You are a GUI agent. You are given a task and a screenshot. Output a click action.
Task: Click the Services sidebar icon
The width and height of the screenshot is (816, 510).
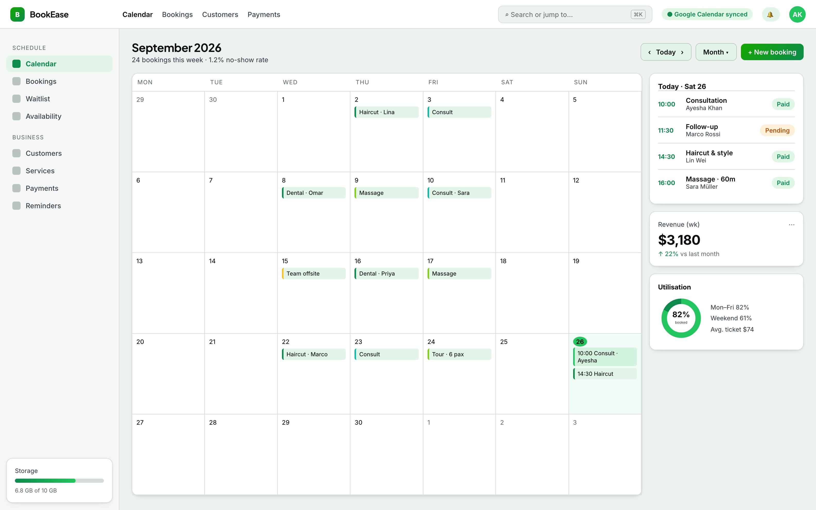click(16, 171)
